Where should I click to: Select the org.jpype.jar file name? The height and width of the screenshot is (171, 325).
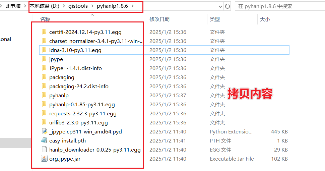[65, 159]
